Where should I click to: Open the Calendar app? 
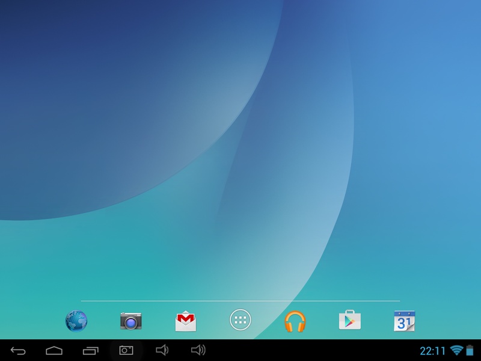pyautogui.click(x=404, y=321)
